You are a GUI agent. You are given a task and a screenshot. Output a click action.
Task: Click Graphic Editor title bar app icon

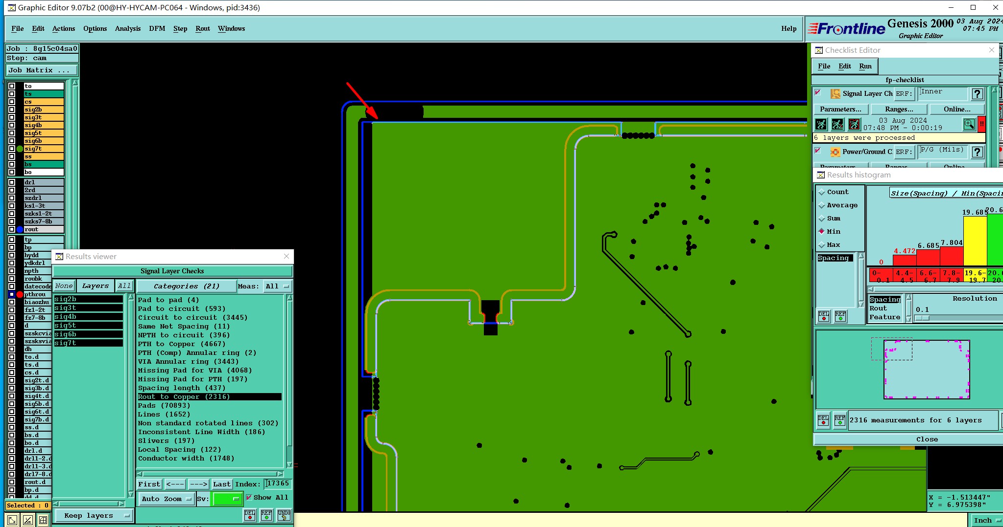[11, 7]
